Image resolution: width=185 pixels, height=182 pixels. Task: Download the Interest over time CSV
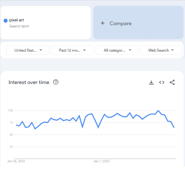[x=151, y=82]
